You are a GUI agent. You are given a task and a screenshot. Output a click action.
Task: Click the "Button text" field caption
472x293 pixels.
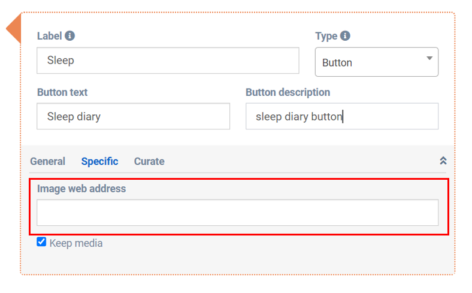pyautogui.click(x=62, y=92)
